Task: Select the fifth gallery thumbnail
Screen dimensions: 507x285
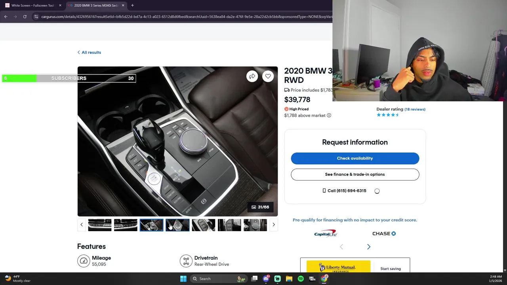Action: [203, 225]
